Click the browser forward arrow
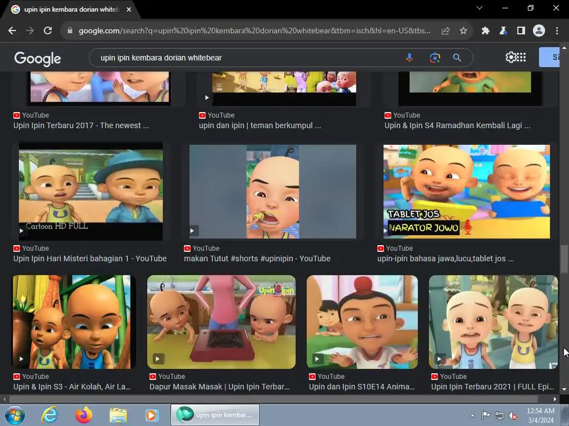 pyautogui.click(x=30, y=31)
